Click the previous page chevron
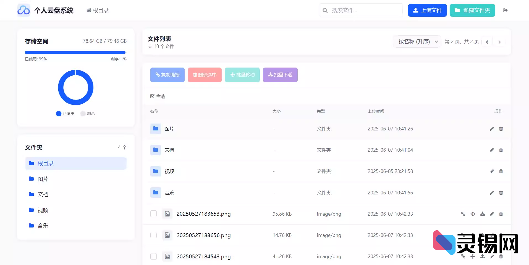This screenshot has height=265, width=529. point(487,42)
